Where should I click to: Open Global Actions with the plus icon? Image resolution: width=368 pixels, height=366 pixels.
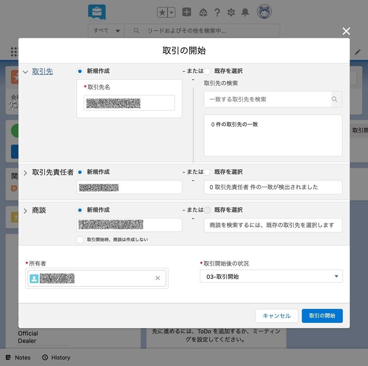click(x=187, y=12)
